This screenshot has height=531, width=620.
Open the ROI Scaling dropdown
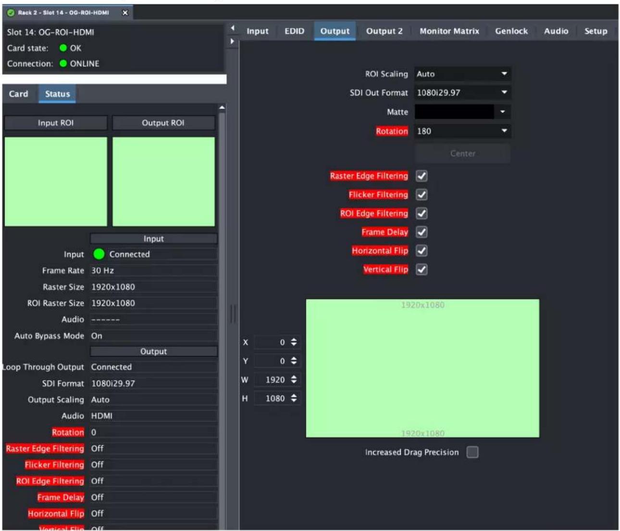[462, 74]
